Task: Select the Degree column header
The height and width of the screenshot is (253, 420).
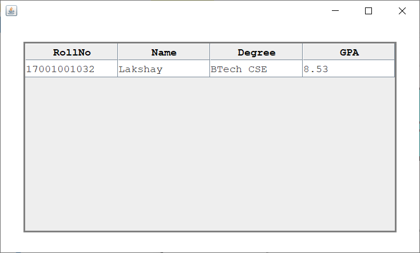Action: point(256,52)
